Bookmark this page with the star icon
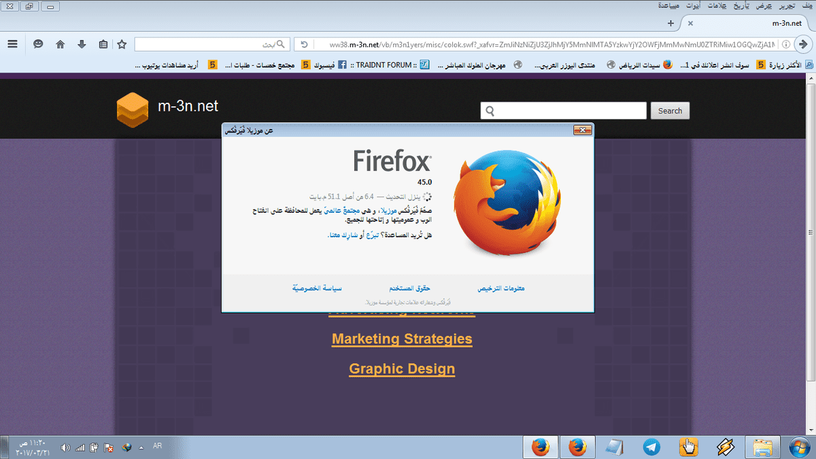 122,44
